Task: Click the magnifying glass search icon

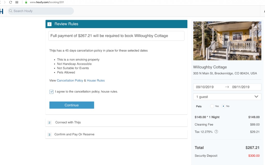Action: [11, 11]
